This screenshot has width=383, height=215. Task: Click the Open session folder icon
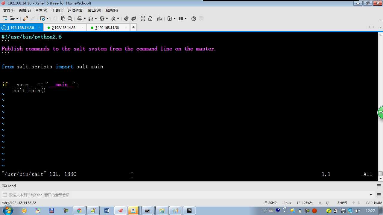(12, 19)
